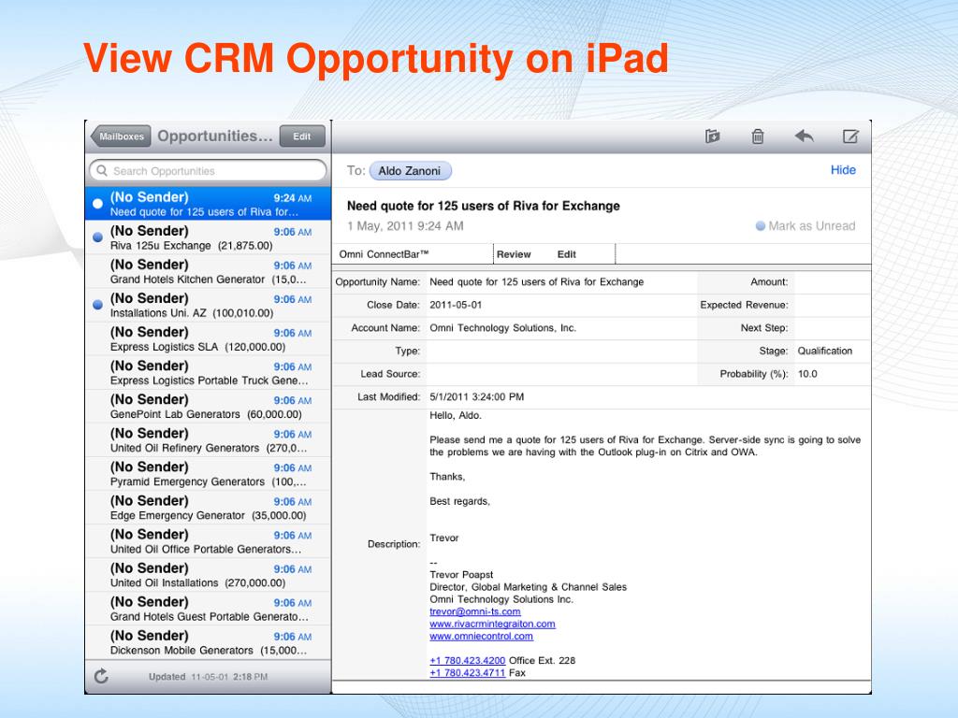Open Riva 125u Exchange opportunity
The image size is (958, 718).
click(x=208, y=237)
